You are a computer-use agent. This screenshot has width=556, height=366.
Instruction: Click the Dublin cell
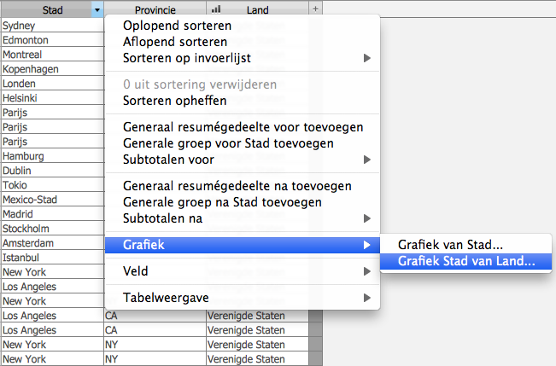pyautogui.click(x=52, y=171)
